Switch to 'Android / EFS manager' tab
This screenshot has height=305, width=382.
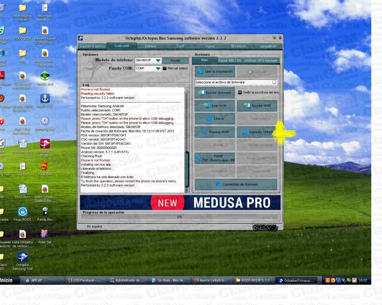tap(261, 60)
